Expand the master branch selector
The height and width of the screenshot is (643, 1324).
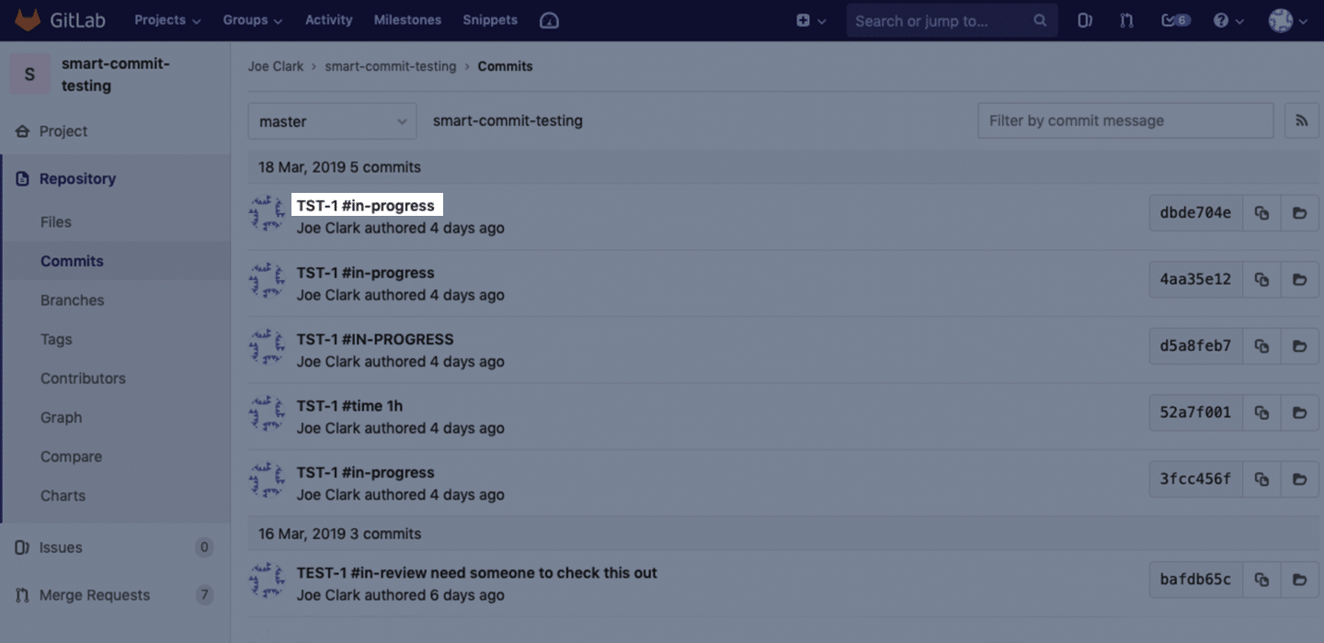332,121
